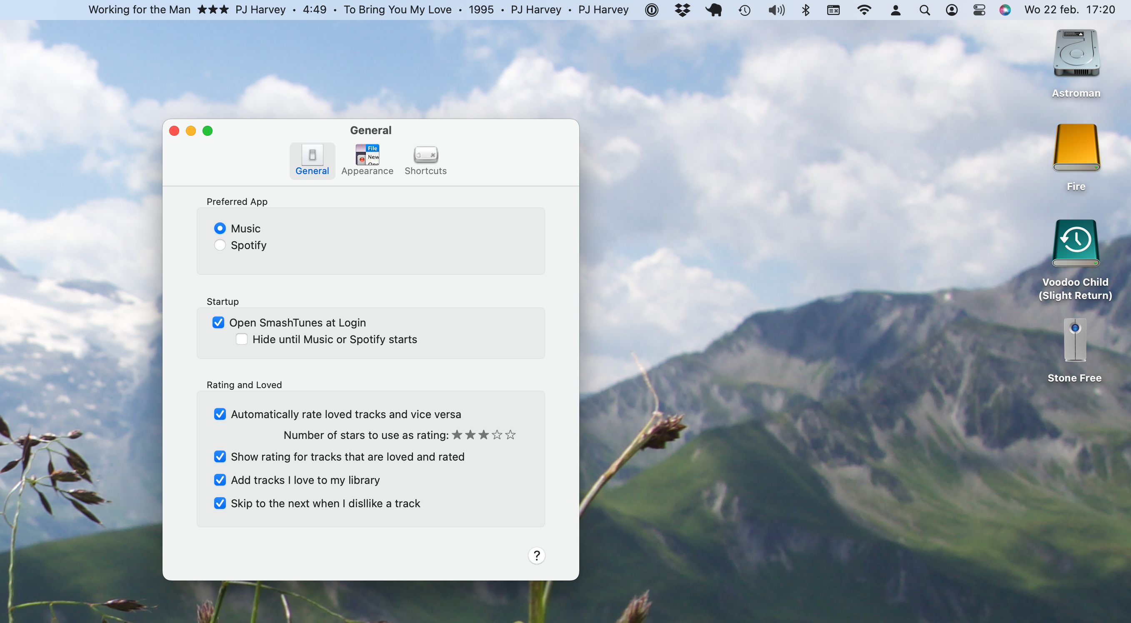Open the Dropbox menu bar icon
1131x623 pixels.
pos(682,10)
